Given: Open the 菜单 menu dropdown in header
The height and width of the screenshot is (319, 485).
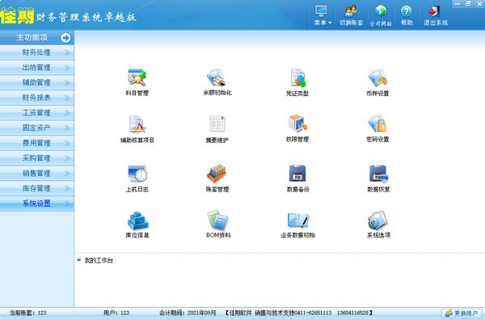Looking at the screenshot, I should pos(323,15).
